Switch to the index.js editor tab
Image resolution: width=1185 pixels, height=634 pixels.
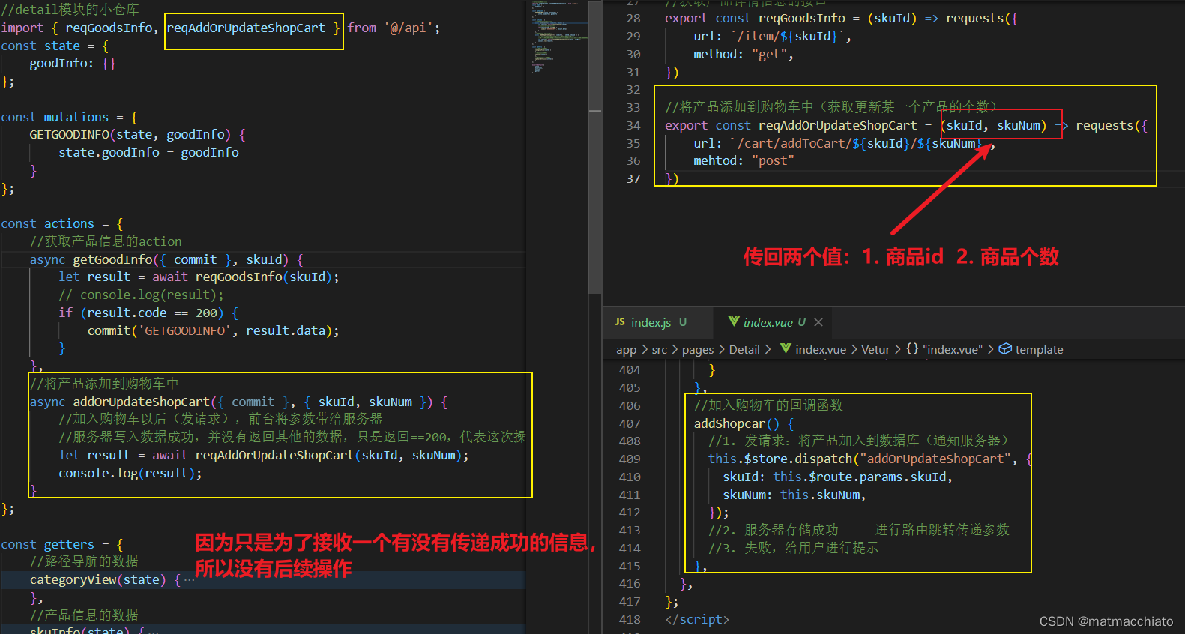pos(651,322)
